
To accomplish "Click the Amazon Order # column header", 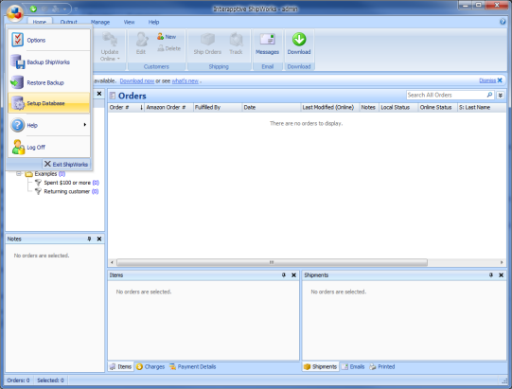I will 168,107.
